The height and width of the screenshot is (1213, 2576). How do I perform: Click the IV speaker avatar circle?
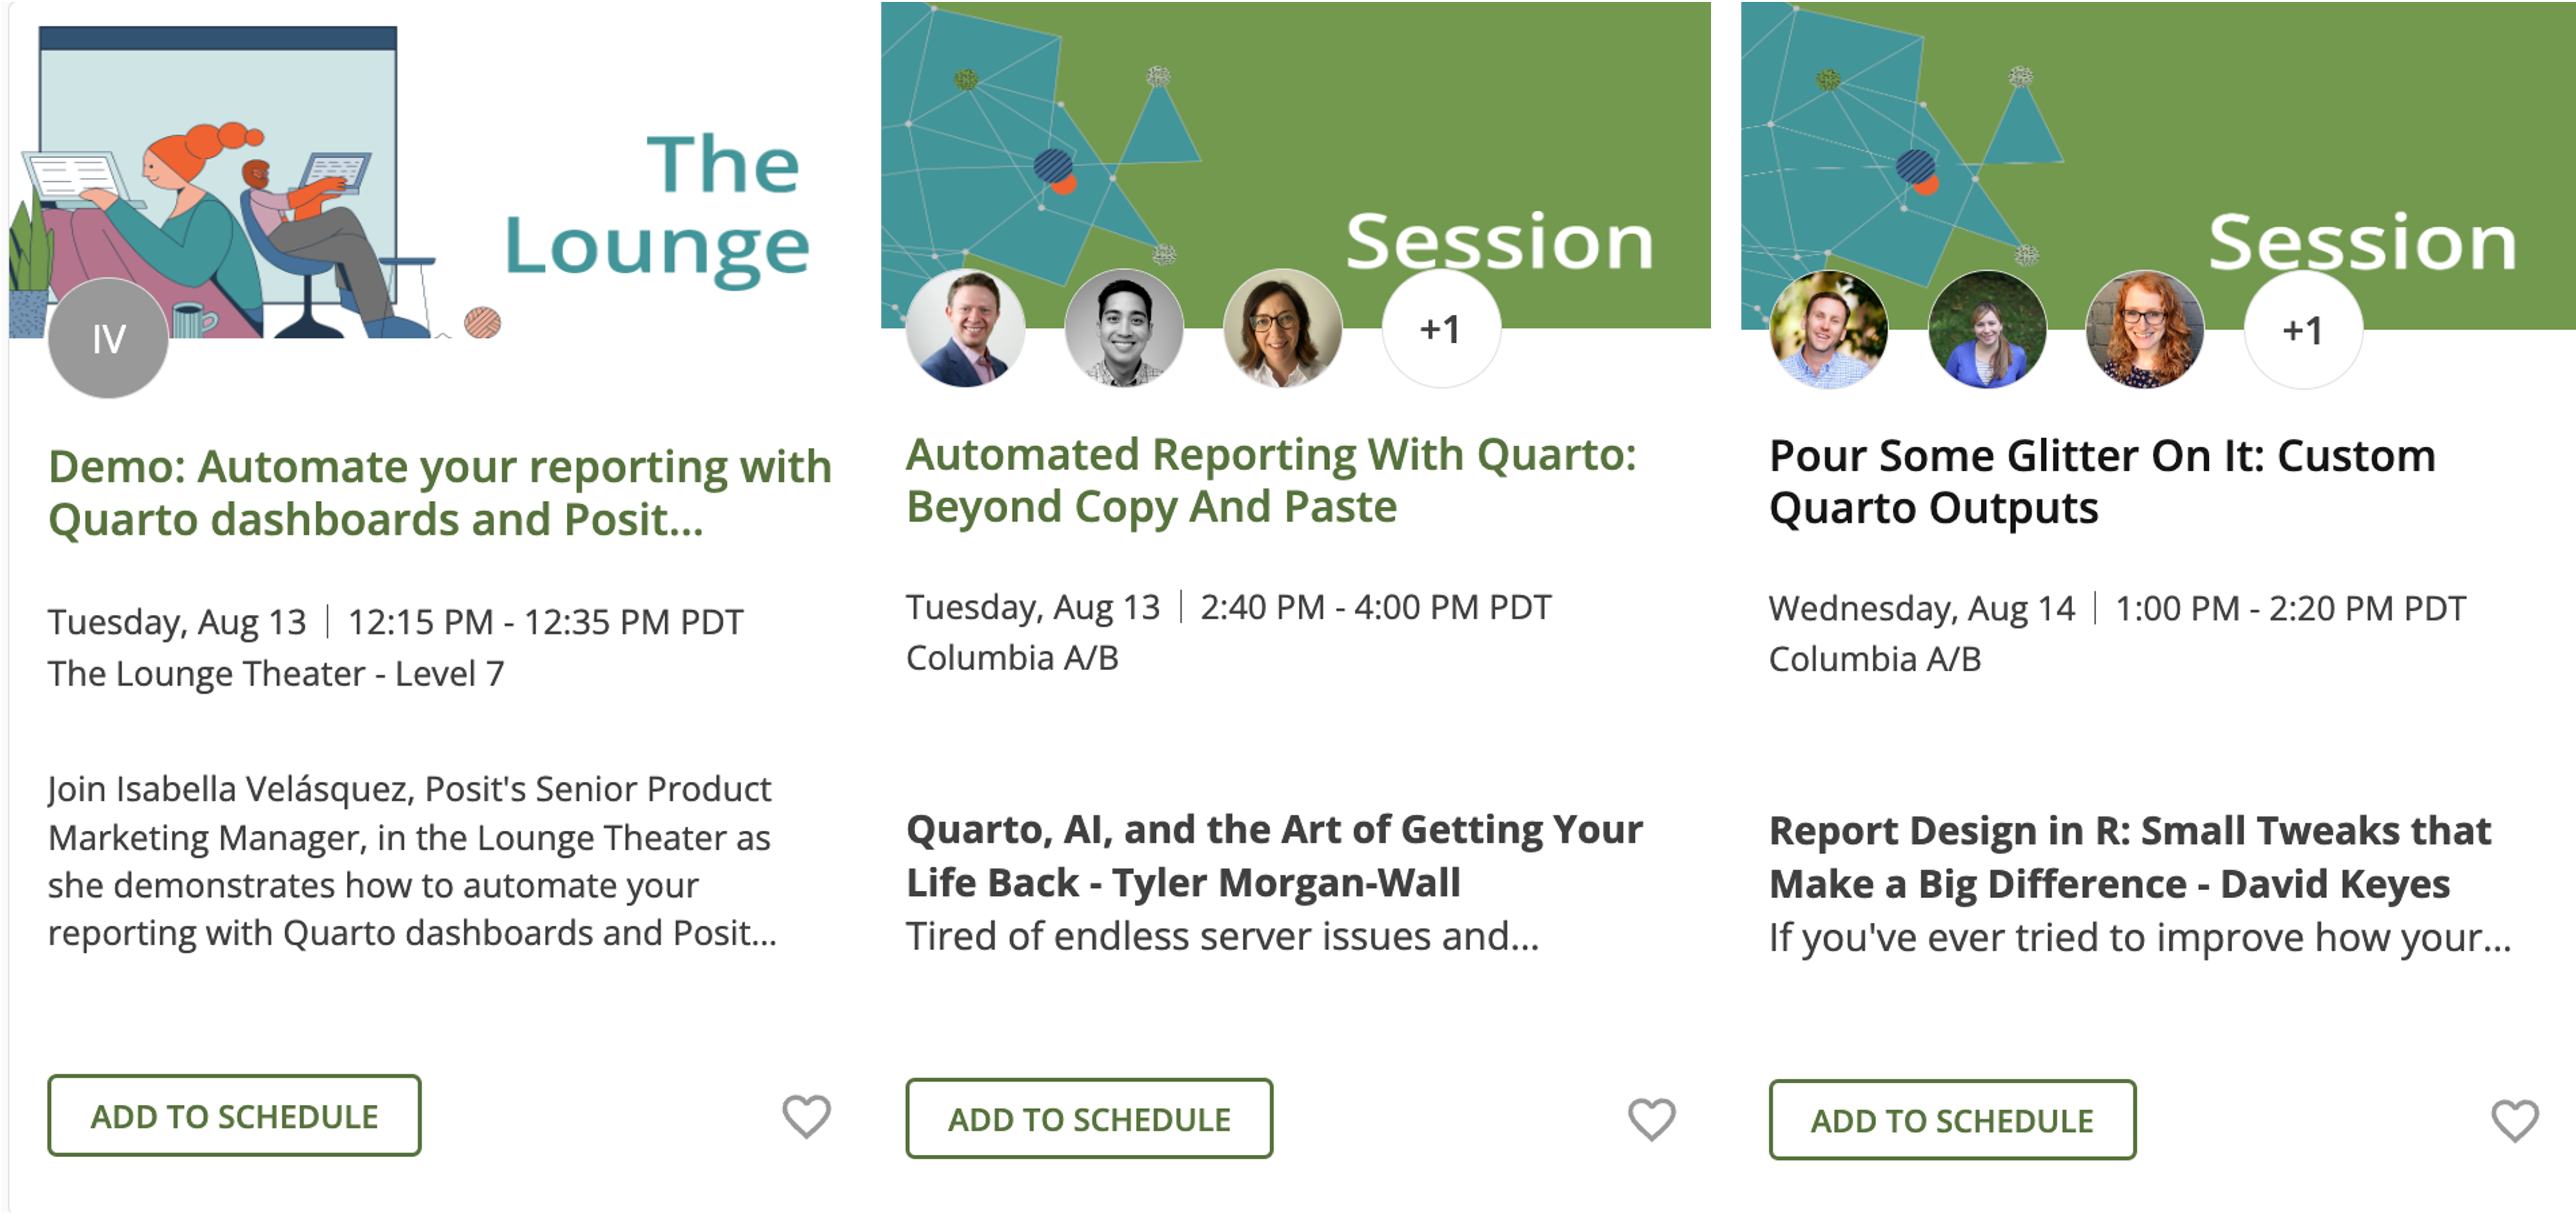click(x=108, y=338)
